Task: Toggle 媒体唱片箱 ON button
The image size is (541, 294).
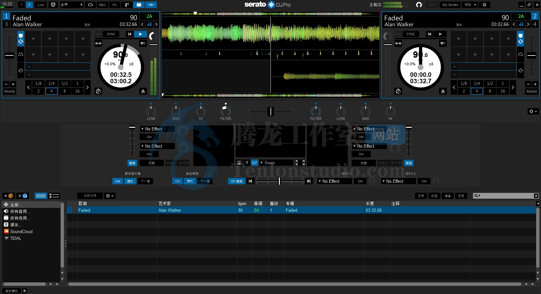Action: [x=118, y=181]
